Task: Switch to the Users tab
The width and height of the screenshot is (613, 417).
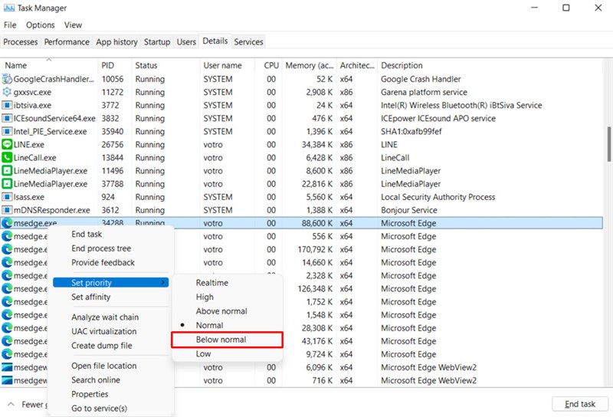Action: 186,42
